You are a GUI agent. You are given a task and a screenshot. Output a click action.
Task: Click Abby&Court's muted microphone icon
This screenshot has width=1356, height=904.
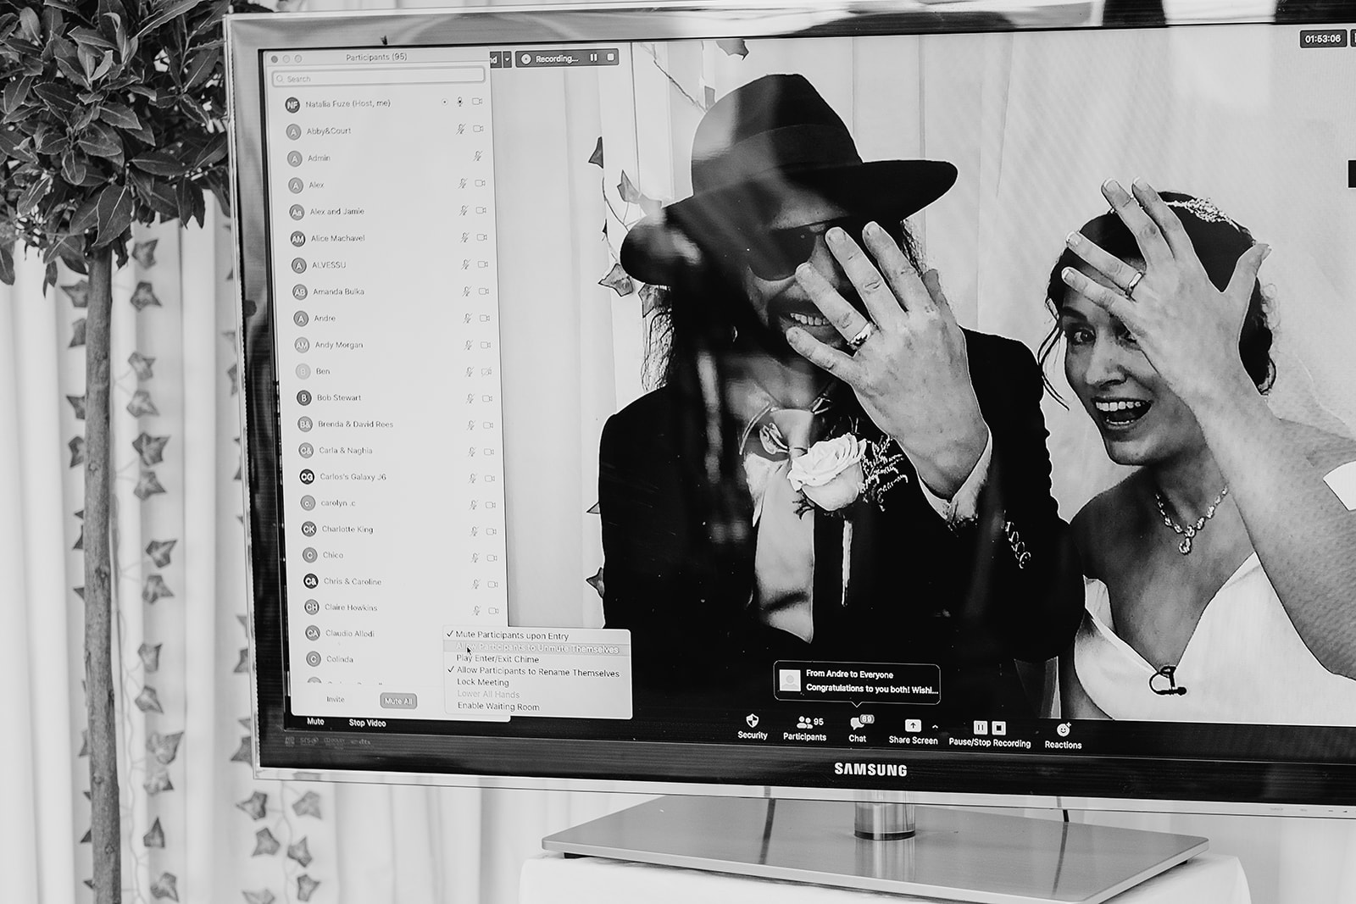coord(461,129)
